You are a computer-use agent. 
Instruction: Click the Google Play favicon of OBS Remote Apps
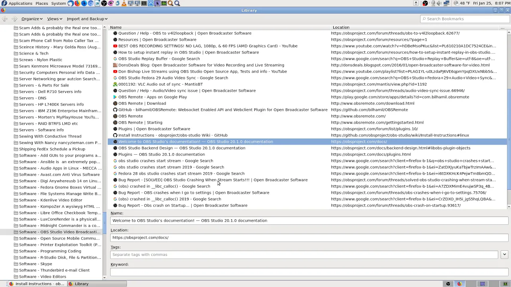click(115, 97)
